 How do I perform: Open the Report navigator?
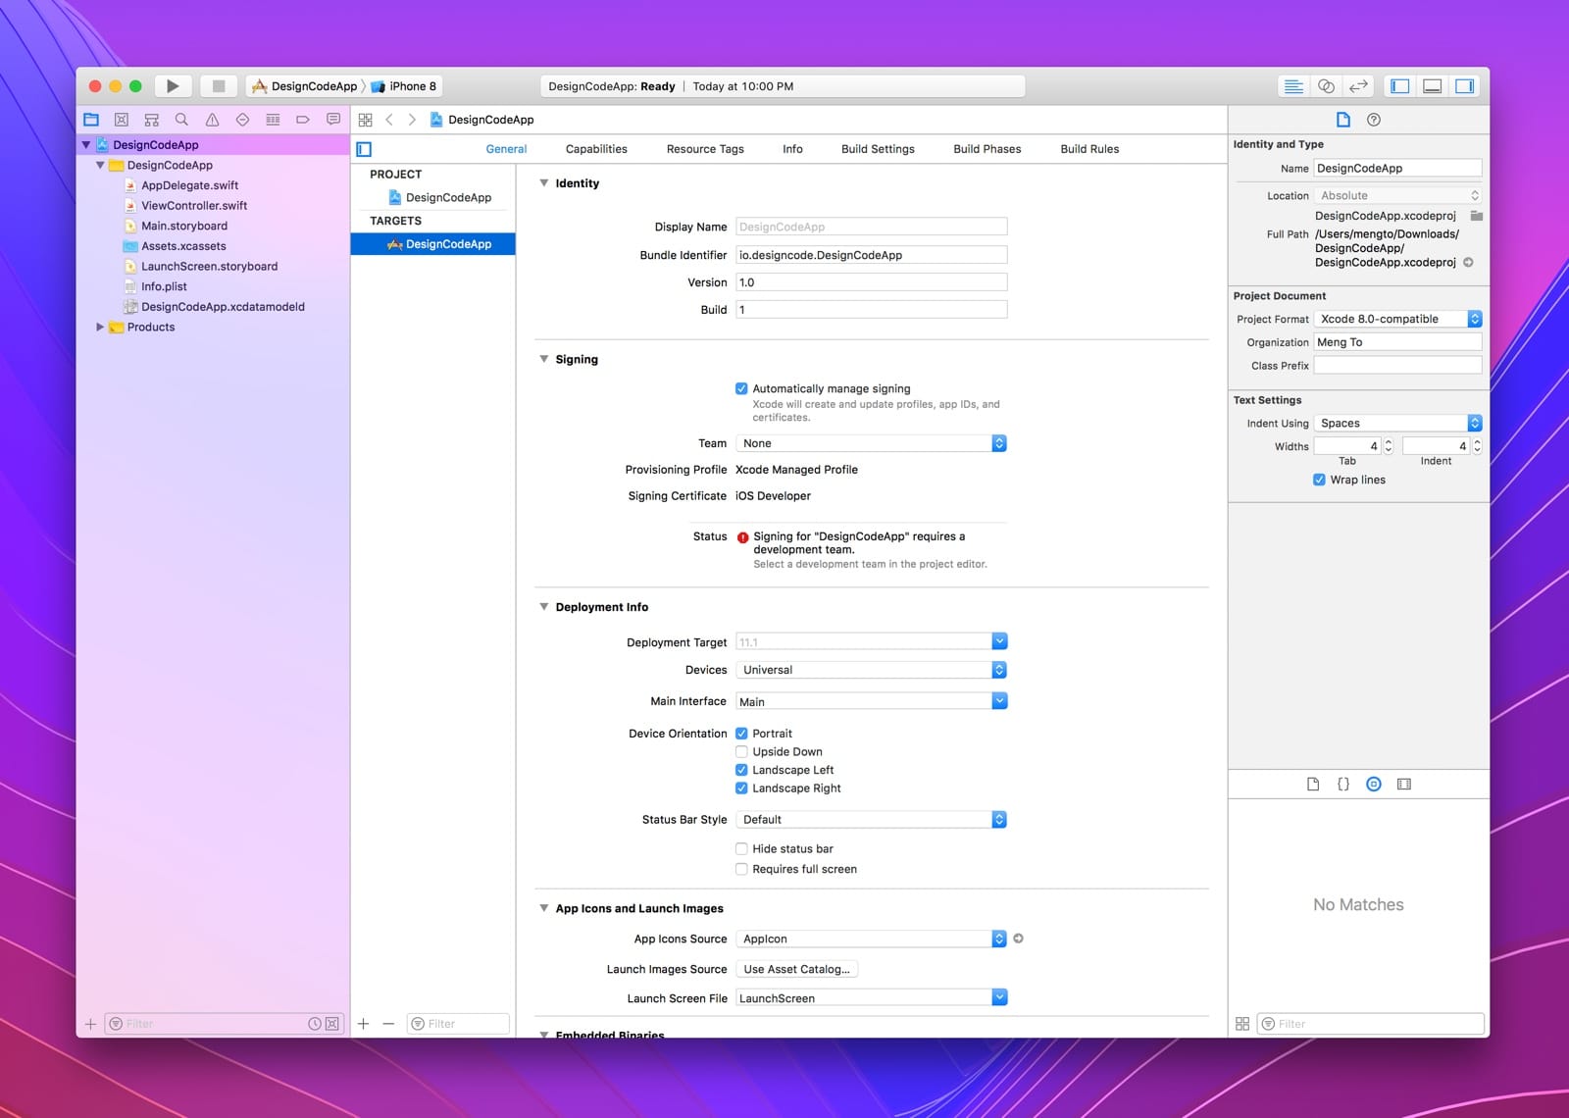(333, 120)
